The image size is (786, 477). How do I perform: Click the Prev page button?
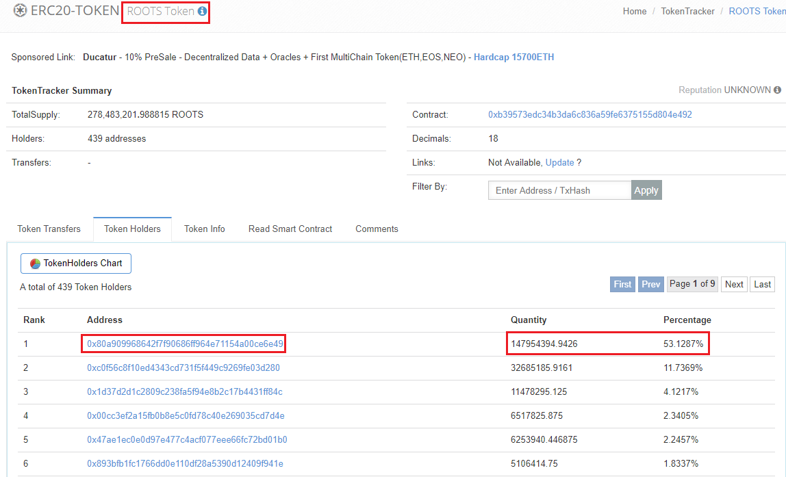click(651, 284)
